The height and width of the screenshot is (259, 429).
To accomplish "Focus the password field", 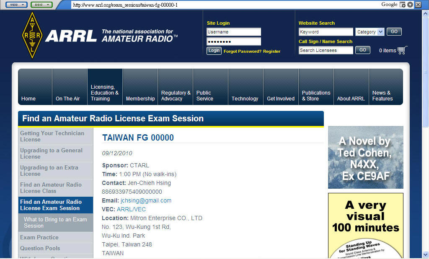I will pos(234,41).
